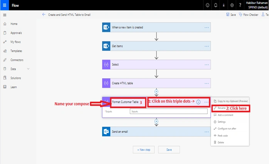269x164 pixels.
Task: Choose Copy to my clipboard (Preview)
Action: (x=230, y=101)
